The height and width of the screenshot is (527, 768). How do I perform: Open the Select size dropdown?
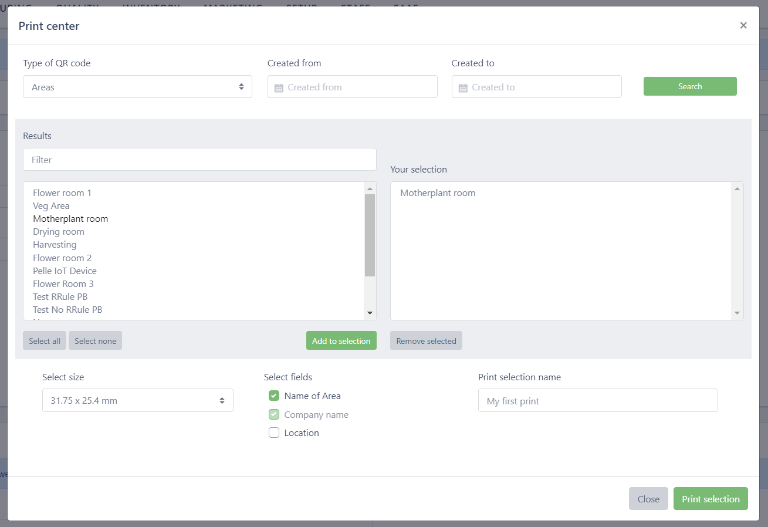click(x=137, y=401)
